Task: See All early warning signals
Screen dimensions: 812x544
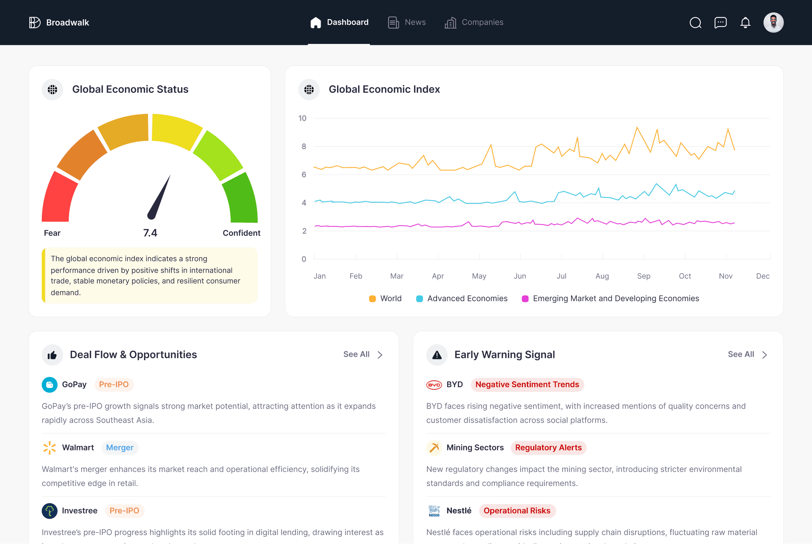Action: coord(741,354)
